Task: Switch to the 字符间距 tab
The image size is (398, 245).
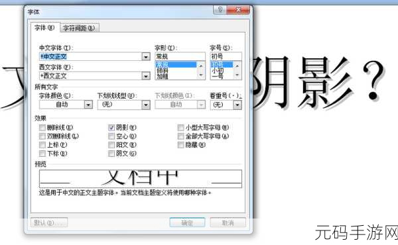Action: pos(79,28)
